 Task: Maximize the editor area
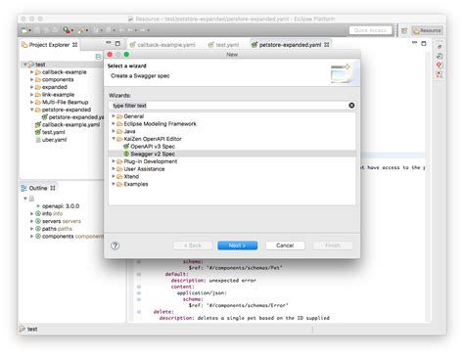(x=424, y=43)
